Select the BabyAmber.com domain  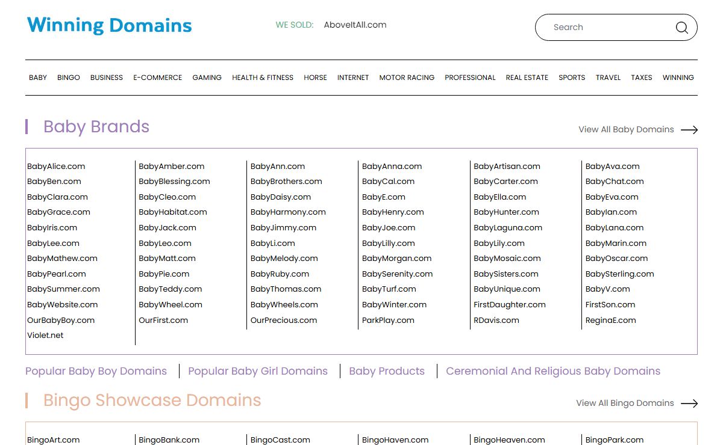[172, 167]
